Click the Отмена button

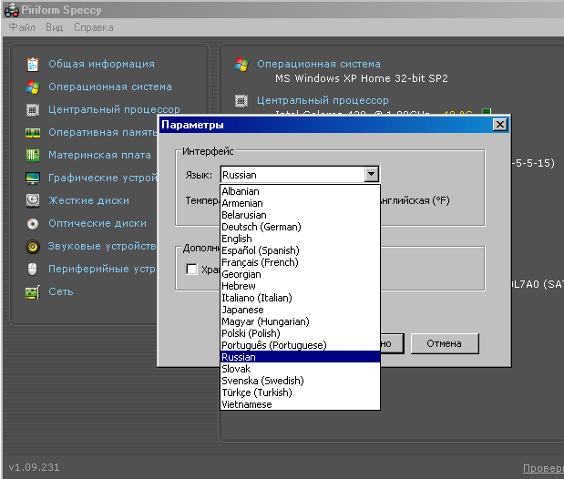click(445, 344)
